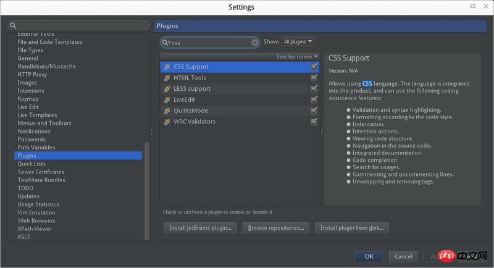Viewport: 494px width, 268px height.
Task: Click the CSS Support plugin icon
Action: [167, 67]
